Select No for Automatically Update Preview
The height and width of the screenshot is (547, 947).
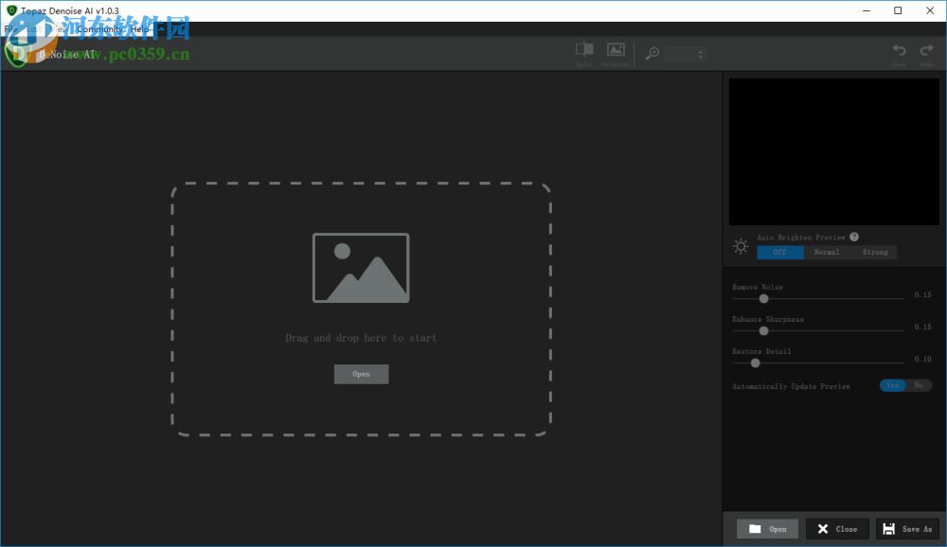coord(919,385)
